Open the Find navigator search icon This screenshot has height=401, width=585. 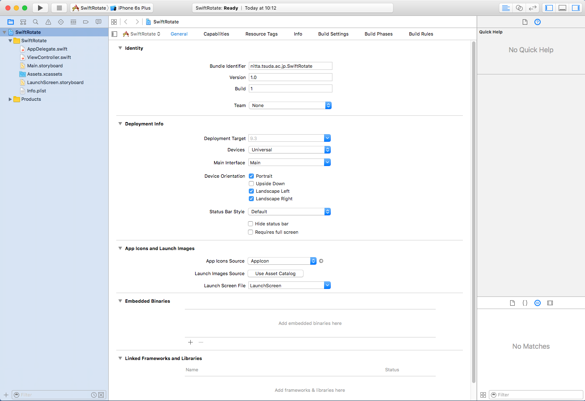pyautogui.click(x=36, y=22)
